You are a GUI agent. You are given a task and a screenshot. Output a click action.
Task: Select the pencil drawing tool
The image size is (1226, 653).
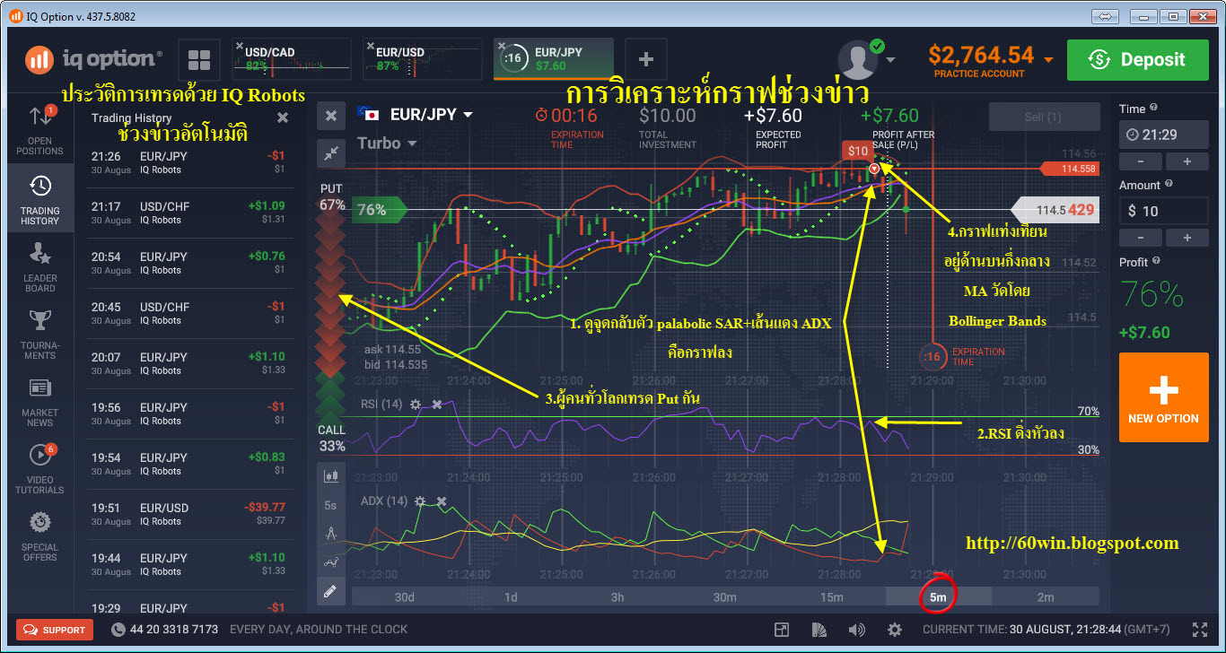tap(330, 591)
